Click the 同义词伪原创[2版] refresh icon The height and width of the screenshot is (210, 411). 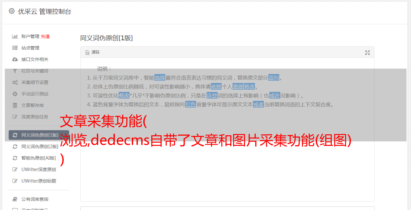pos(15,146)
